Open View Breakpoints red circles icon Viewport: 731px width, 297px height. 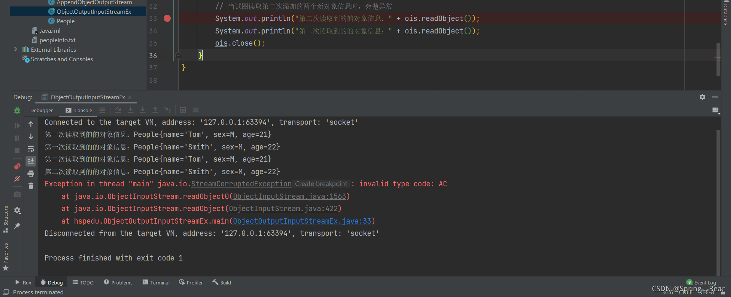(x=17, y=167)
